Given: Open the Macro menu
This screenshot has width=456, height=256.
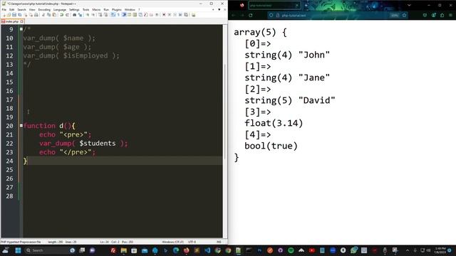Looking at the screenshot, I should coord(96,9).
